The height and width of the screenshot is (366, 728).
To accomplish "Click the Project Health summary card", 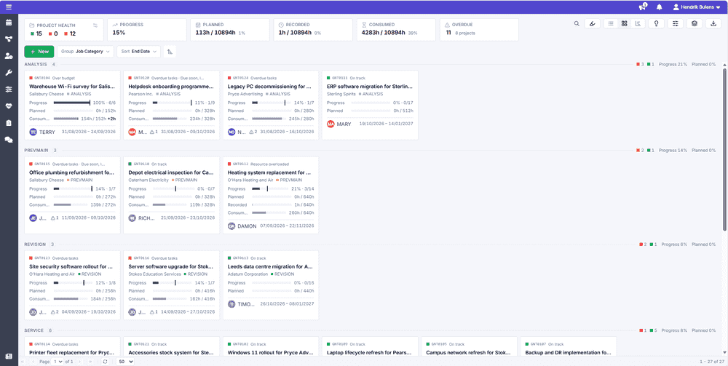I will [x=64, y=30].
